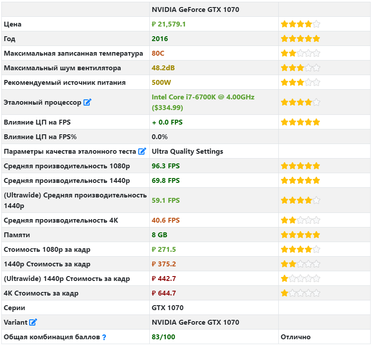Click the star rating for 500W power supply
This screenshot has width=372, height=345.
300,82
